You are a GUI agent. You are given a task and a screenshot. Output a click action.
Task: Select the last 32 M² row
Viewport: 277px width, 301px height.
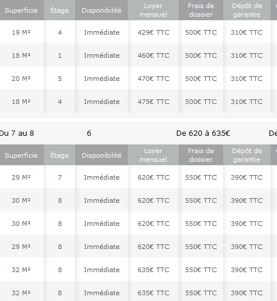[138, 291]
